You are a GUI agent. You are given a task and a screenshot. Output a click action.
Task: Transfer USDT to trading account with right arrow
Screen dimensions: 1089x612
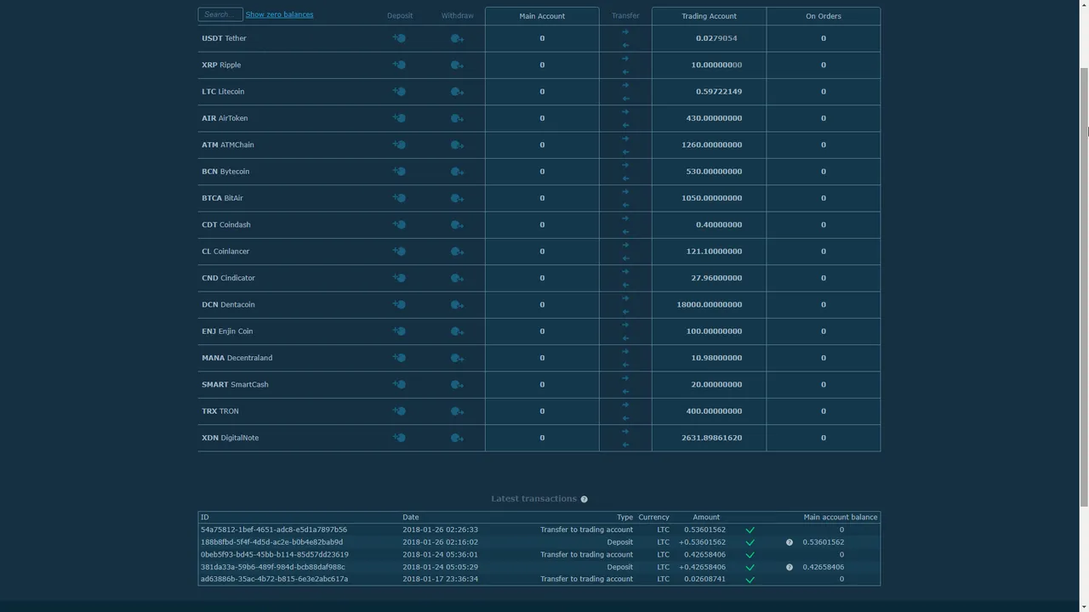click(x=625, y=32)
